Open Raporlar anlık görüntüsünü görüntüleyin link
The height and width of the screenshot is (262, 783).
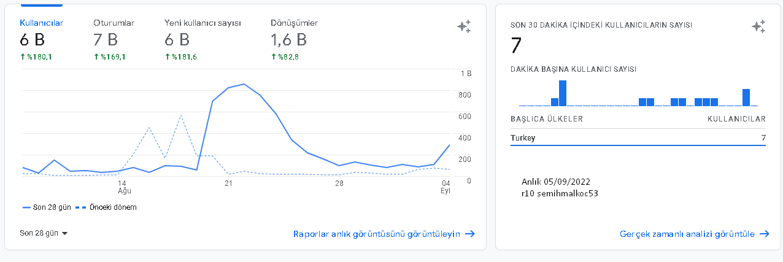[377, 234]
